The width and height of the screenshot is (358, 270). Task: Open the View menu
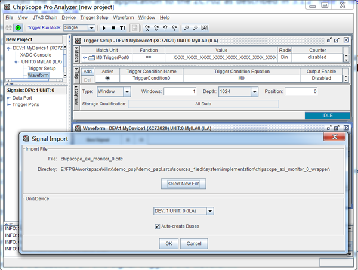pos(23,18)
